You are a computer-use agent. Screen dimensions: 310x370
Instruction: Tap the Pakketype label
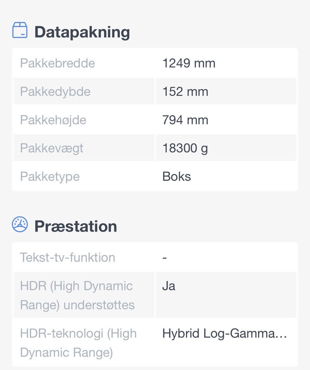50,177
